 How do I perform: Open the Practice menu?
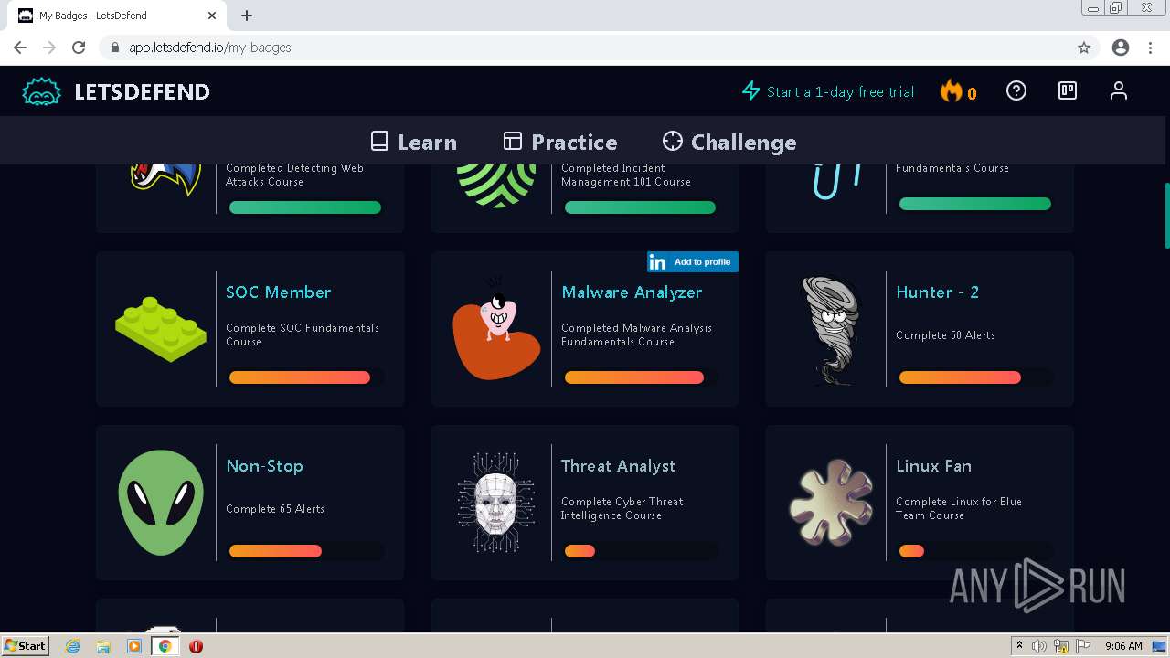[560, 142]
